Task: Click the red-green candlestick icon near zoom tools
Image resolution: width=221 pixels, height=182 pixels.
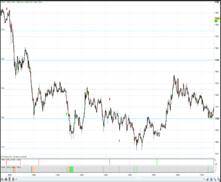Action: coord(207,179)
